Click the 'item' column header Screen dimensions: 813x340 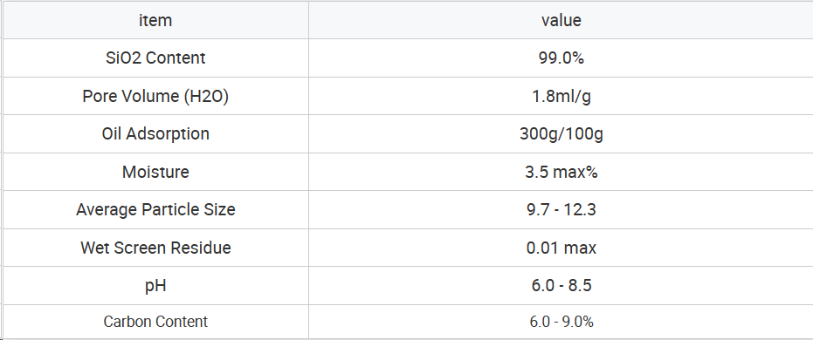coord(155,20)
